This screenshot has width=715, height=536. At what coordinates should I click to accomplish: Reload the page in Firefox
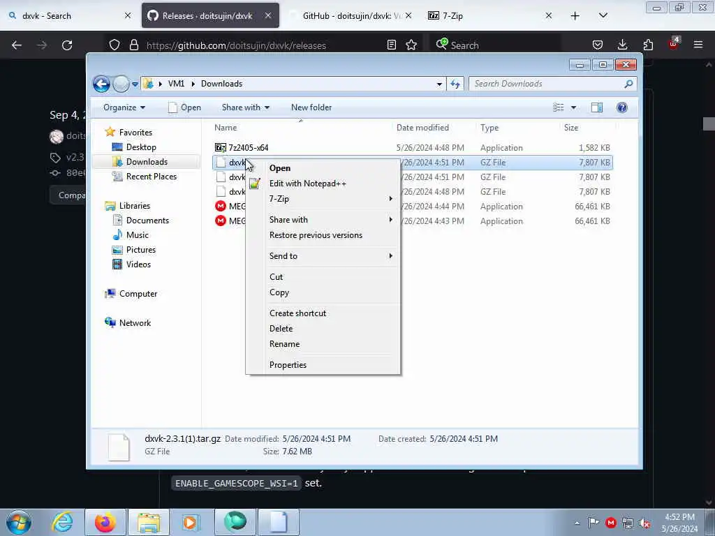tap(67, 45)
